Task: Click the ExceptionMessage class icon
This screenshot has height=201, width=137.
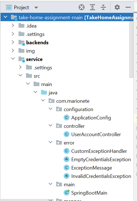Action: [x=67, y=168]
